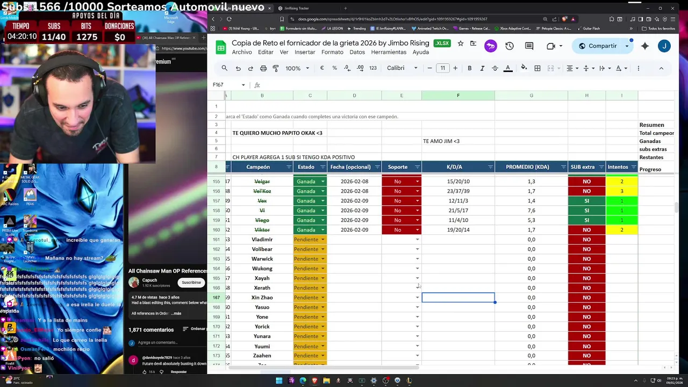This screenshot has height=387, width=688.
Task: Toggle bold formatting
Action: point(470,68)
